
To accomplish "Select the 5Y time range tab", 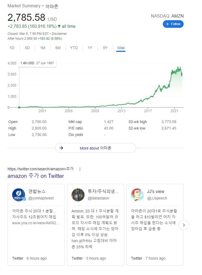I will pos(105,48).
